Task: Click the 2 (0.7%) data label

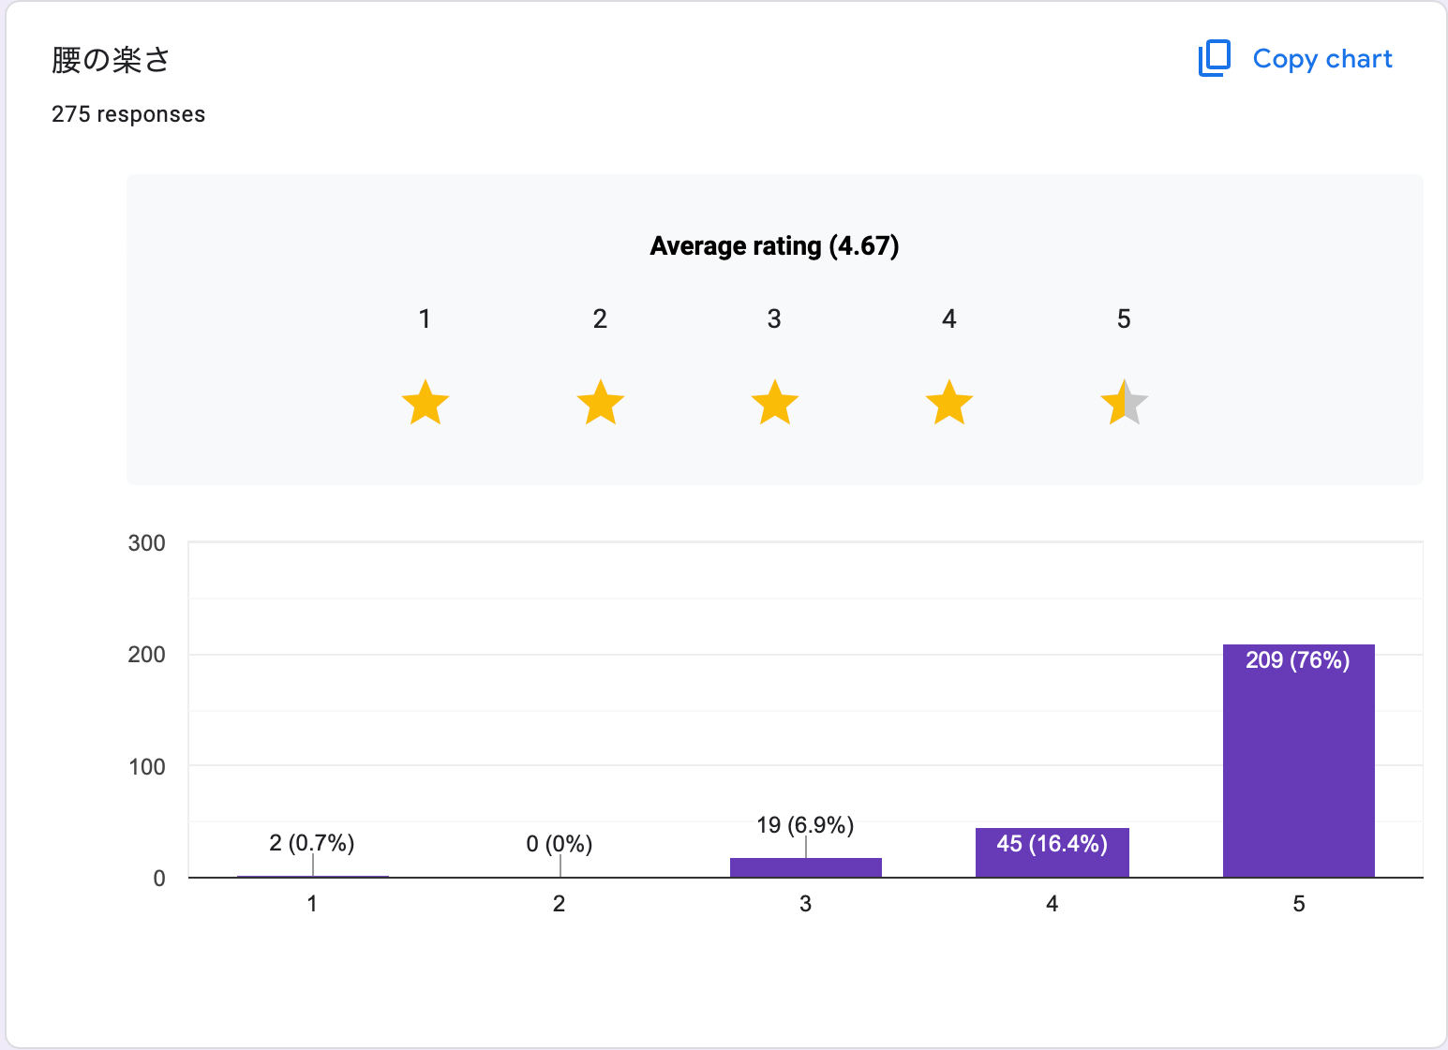Action: click(312, 843)
